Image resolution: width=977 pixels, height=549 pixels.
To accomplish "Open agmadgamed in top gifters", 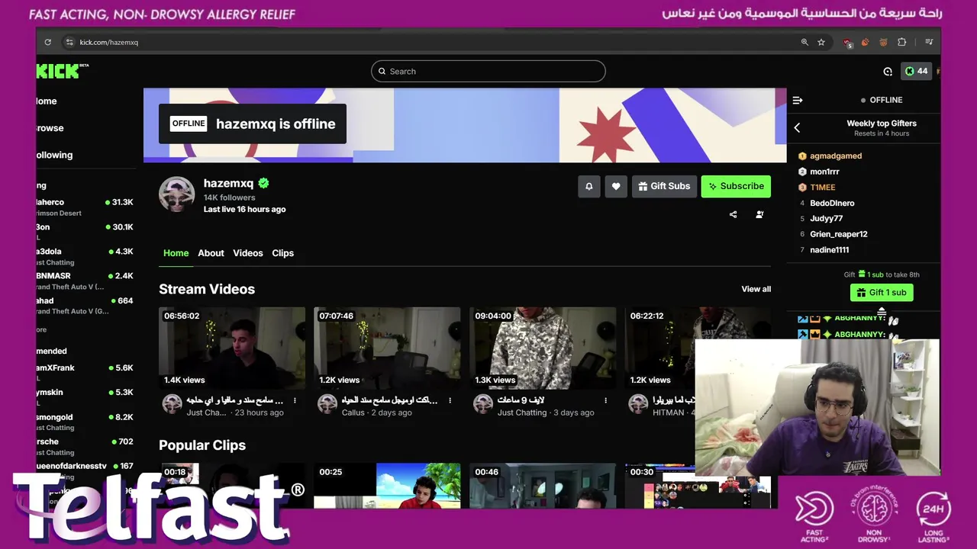I will click(836, 156).
